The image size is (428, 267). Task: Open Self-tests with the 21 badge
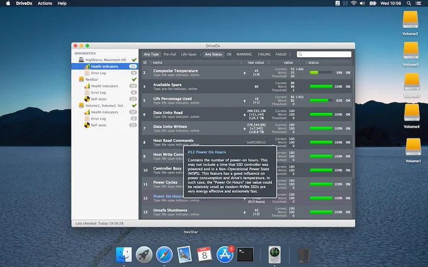pos(99,125)
